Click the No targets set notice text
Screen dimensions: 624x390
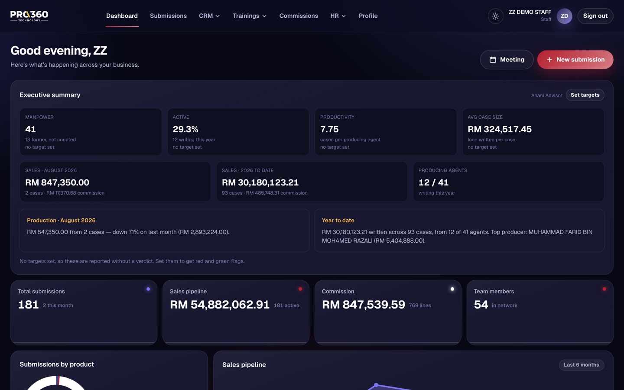[x=132, y=261]
